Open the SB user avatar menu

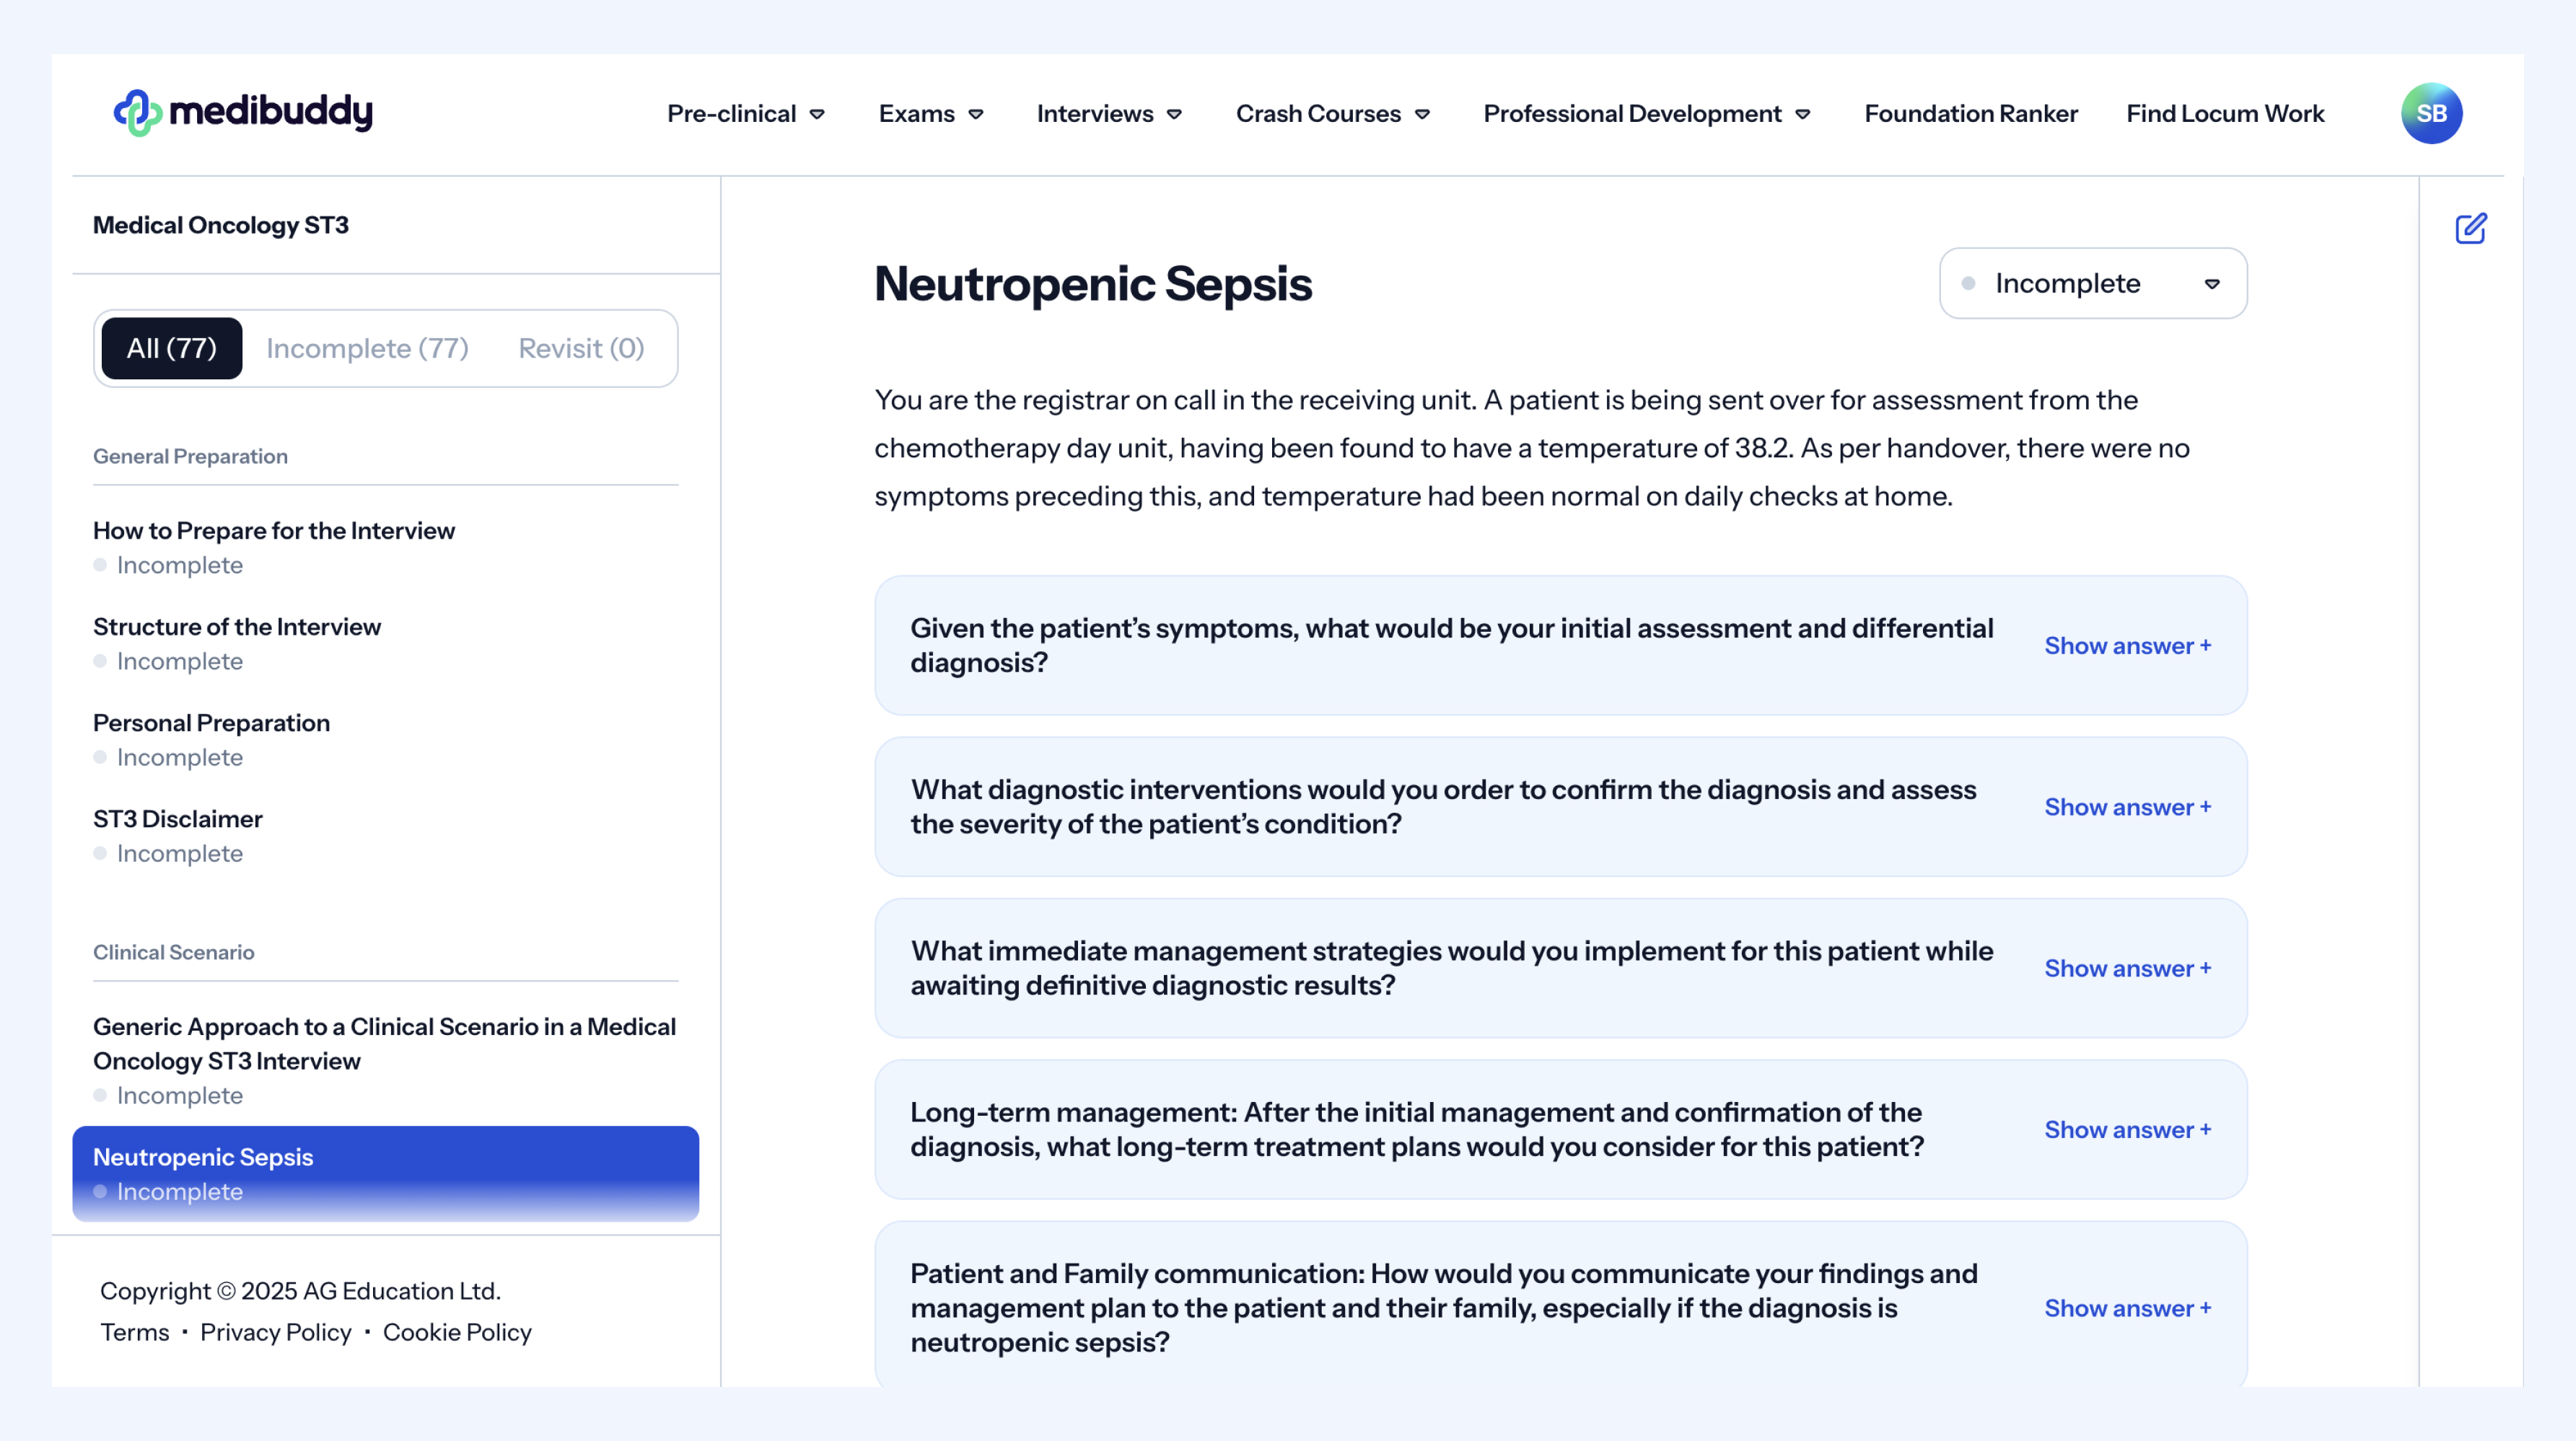pyautogui.click(x=2431, y=113)
